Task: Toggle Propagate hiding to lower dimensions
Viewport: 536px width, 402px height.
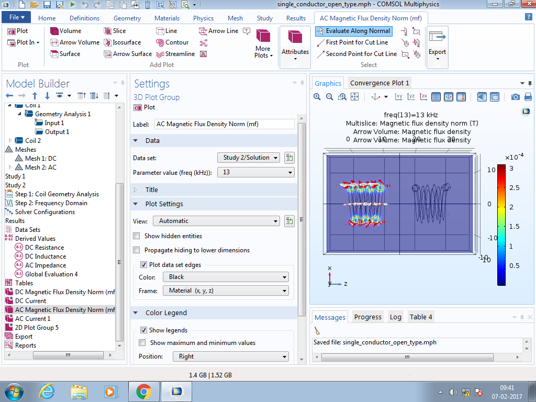Action: [x=137, y=250]
